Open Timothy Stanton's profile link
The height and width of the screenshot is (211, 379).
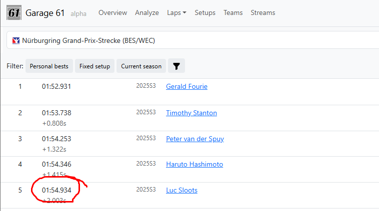(x=191, y=113)
